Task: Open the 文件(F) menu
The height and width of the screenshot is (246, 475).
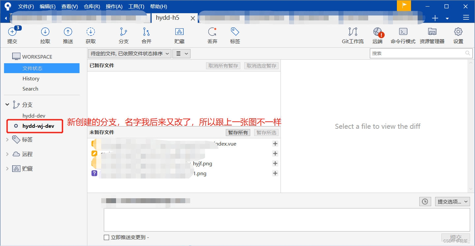Action: [26, 7]
